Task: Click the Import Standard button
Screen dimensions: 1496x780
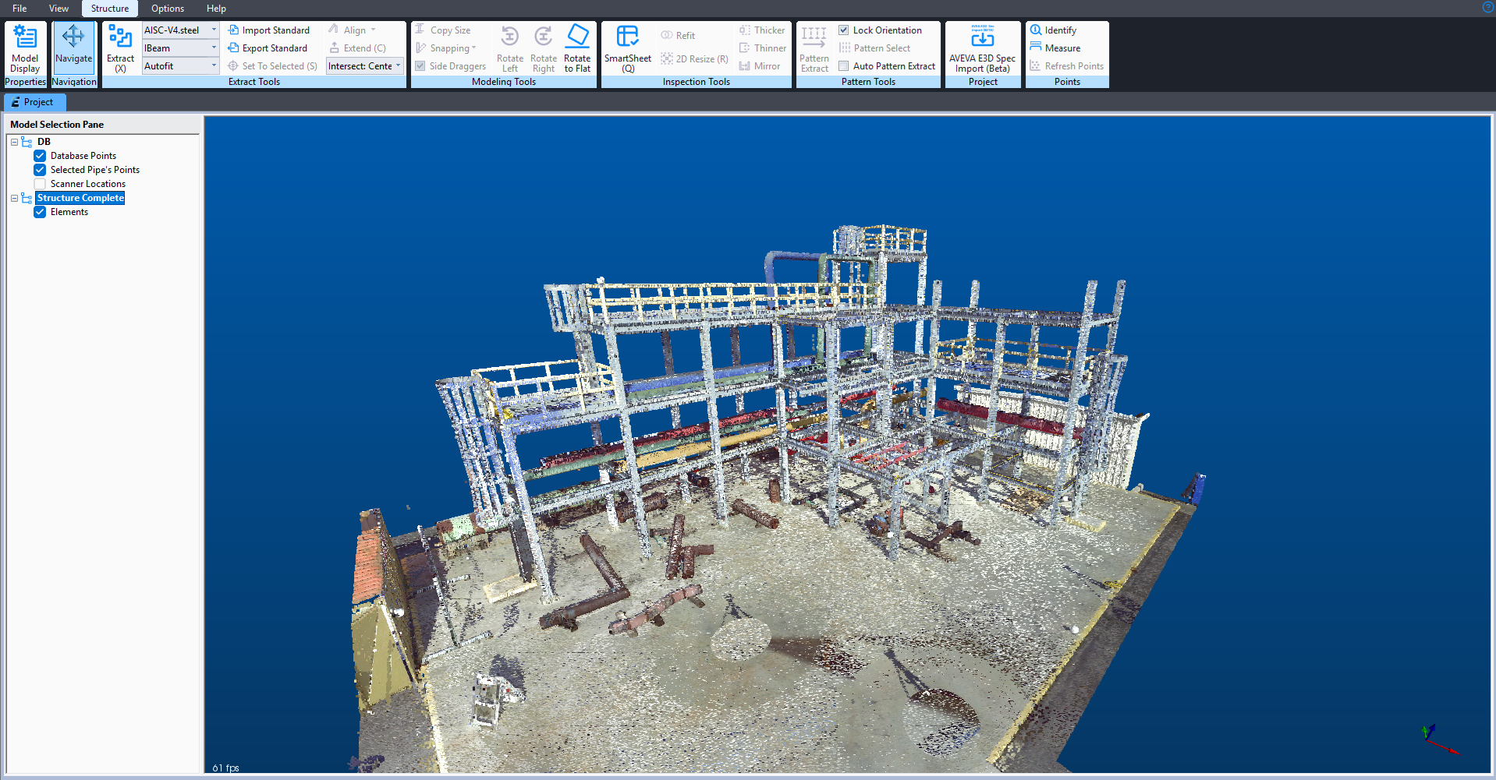Action: coord(268,30)
